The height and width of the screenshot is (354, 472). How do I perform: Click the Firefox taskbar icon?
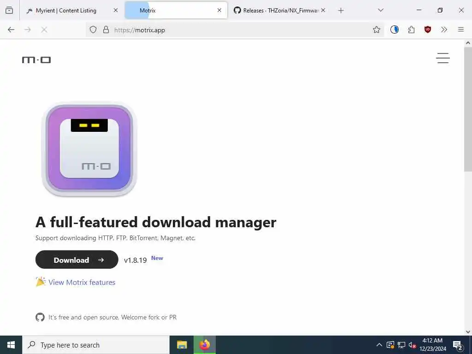(205, 345)
